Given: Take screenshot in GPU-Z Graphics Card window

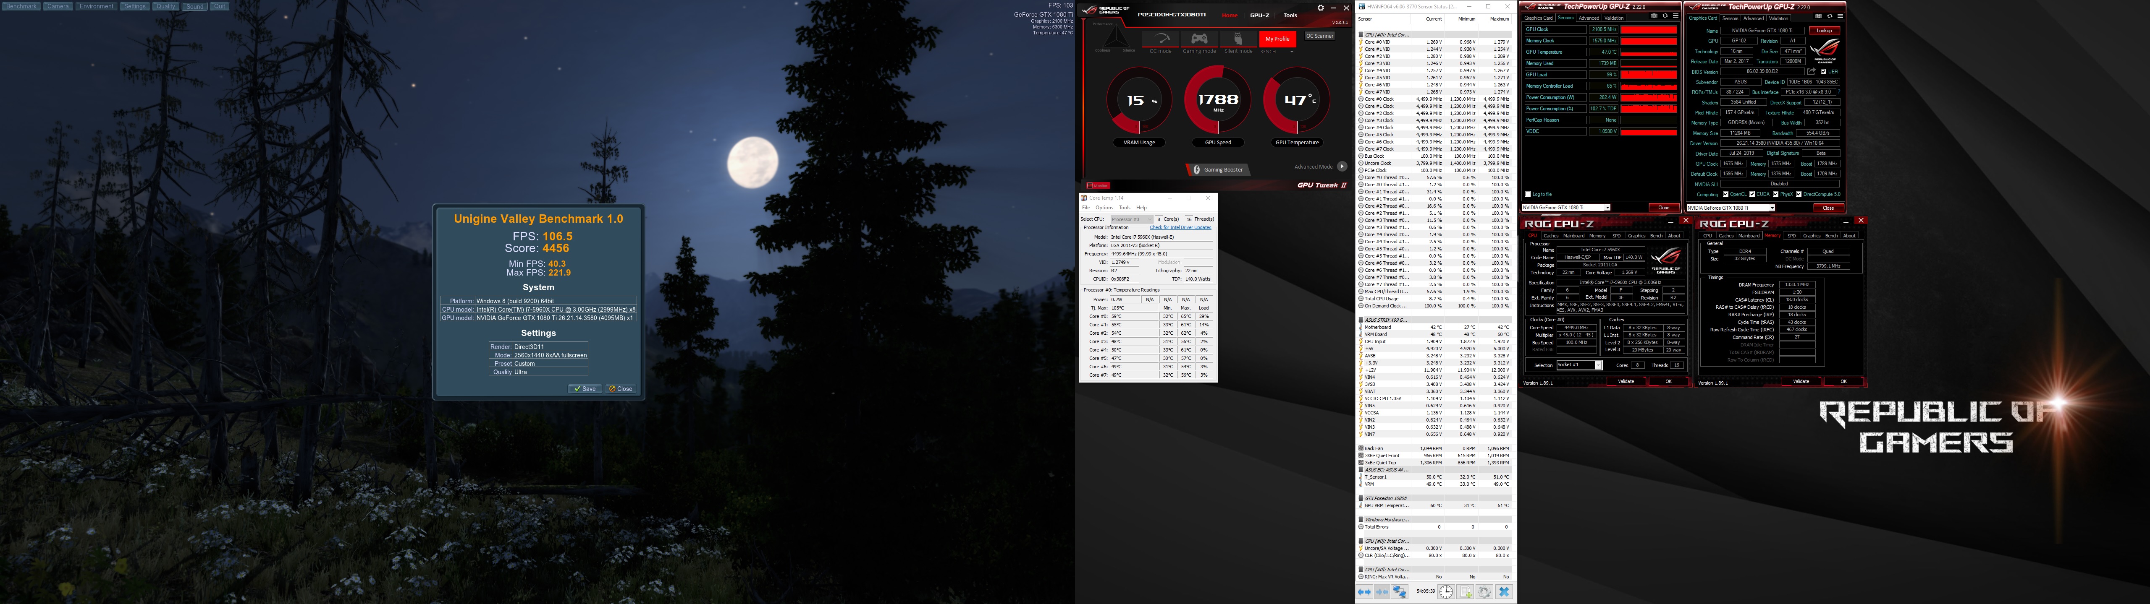Looking at the screenshot, I should [1819, 16].
